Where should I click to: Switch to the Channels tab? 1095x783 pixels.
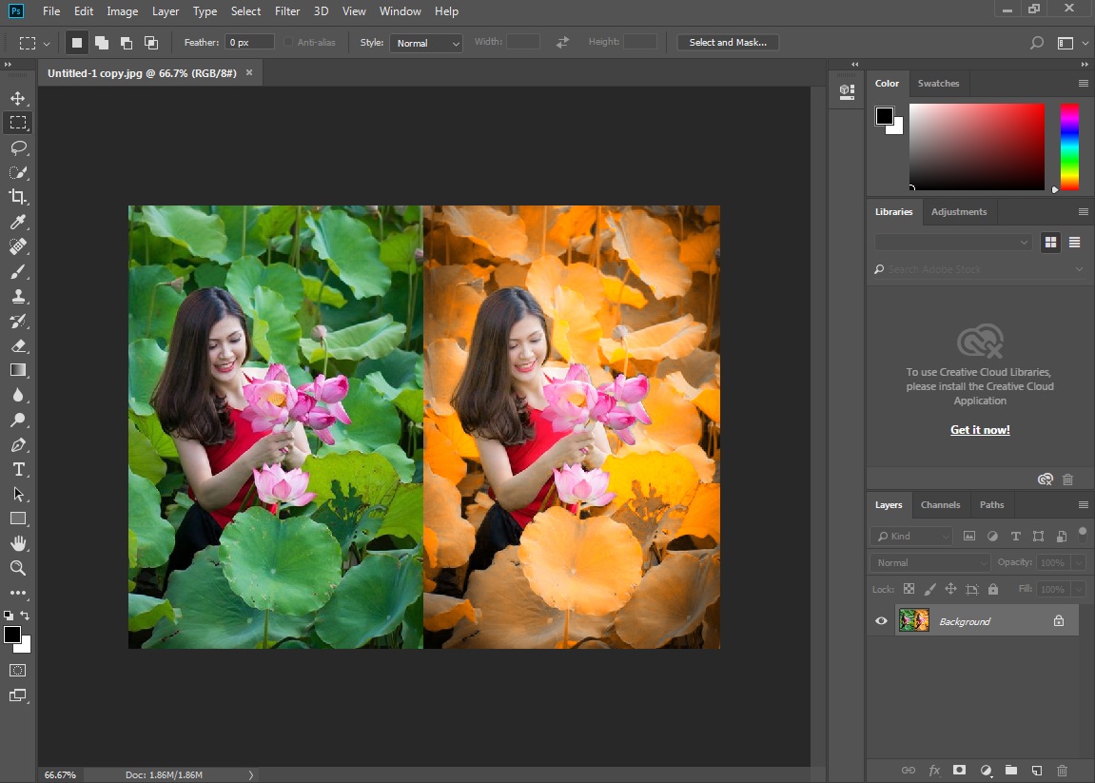coord(940,504)
